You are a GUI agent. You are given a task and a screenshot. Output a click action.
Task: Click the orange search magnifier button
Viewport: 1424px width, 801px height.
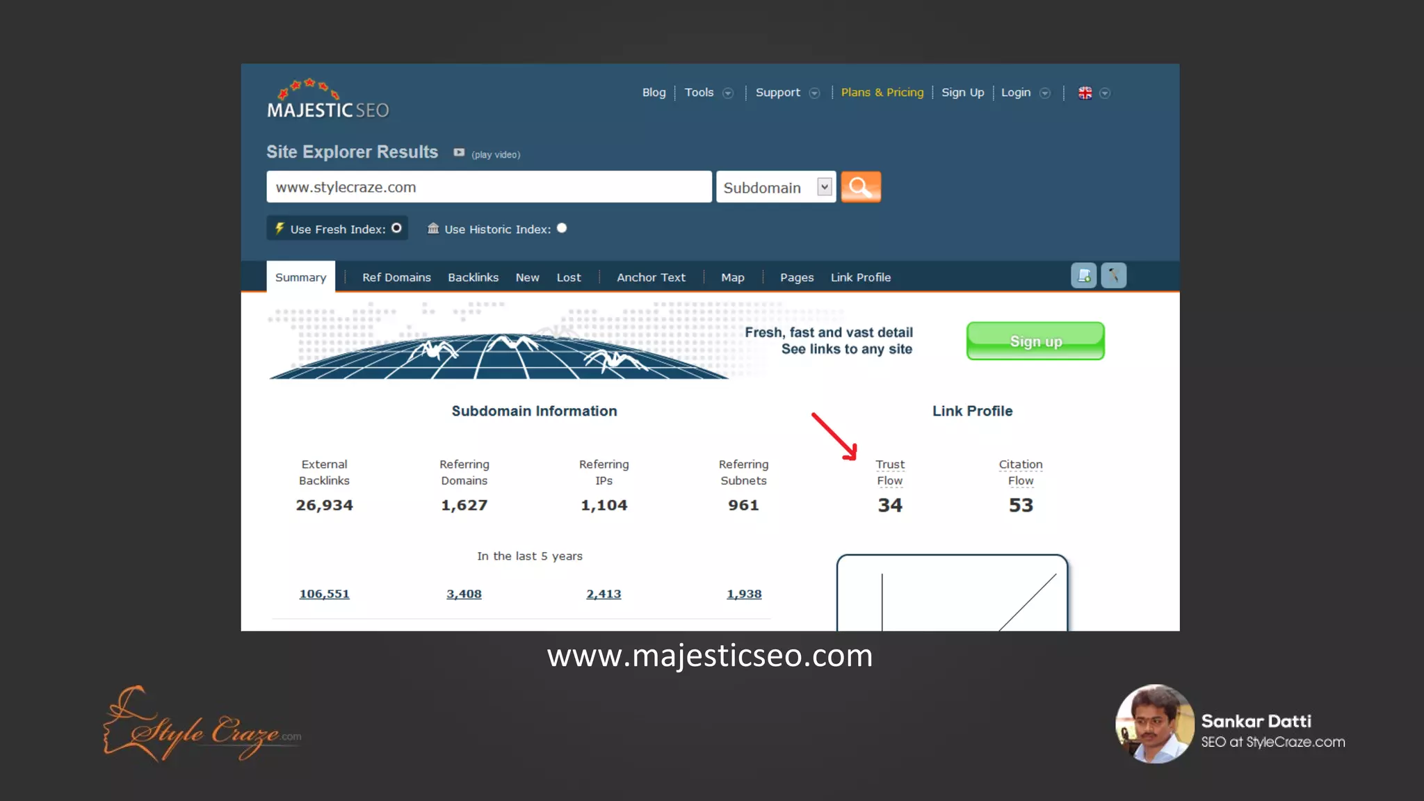pos(861,187)
